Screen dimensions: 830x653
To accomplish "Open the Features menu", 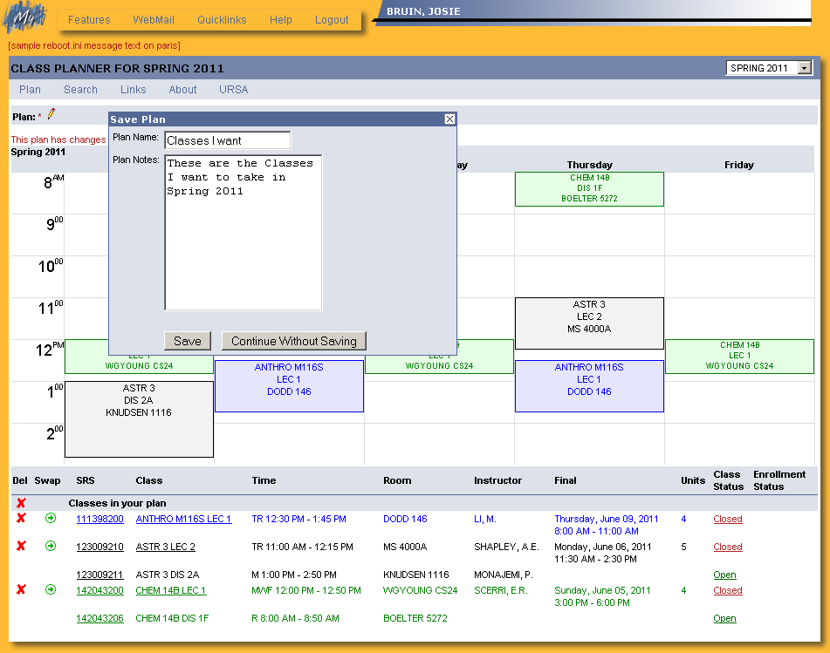I will pos(89,20).
